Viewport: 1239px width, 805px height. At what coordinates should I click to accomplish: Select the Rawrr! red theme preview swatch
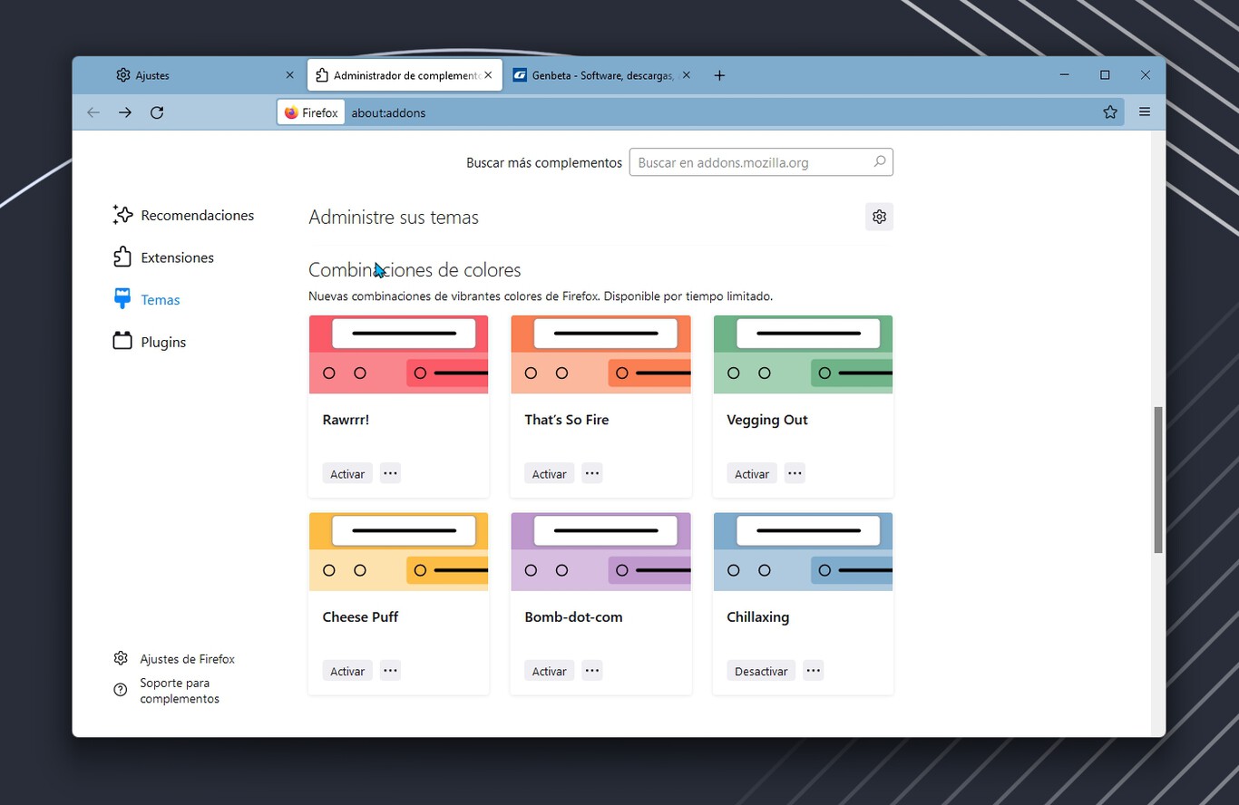[x=398, y=354]
